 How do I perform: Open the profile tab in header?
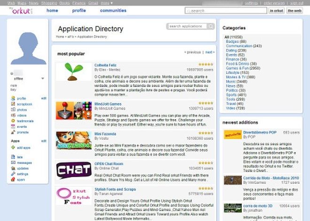79,10
